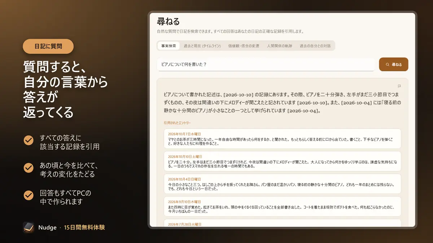The width and height of the screenshot is (433, 243).
Task: Open the 価値観・信念の変遷 tab
Action: tap(244, 46)
